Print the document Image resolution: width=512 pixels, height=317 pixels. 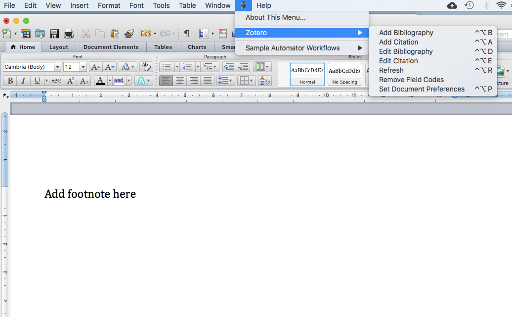pos(69,33)
